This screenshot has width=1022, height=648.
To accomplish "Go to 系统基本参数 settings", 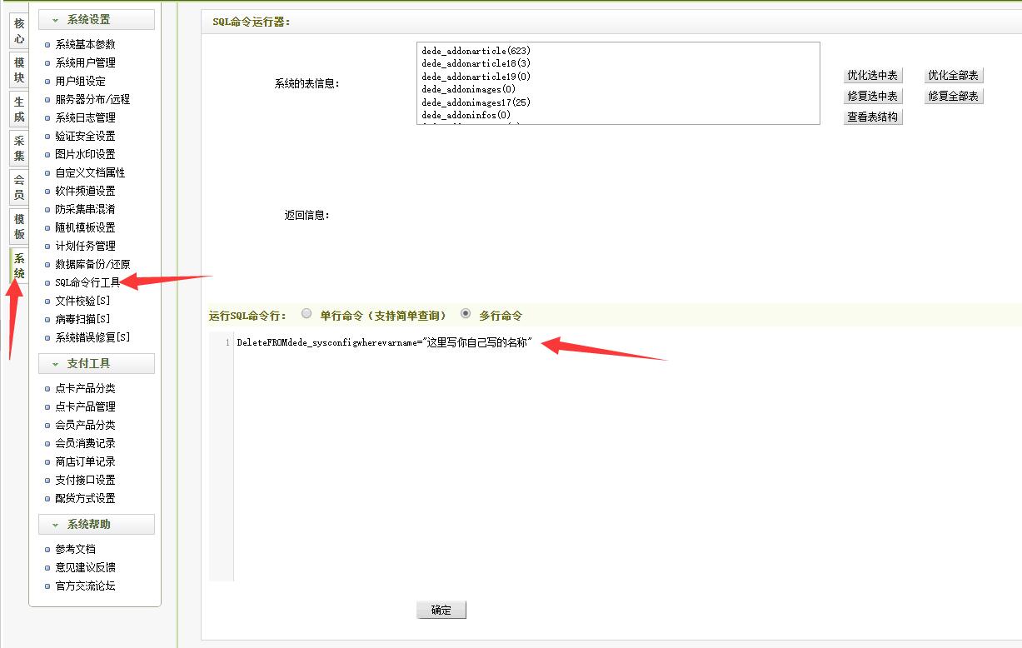I will click(x=85, y=44).
